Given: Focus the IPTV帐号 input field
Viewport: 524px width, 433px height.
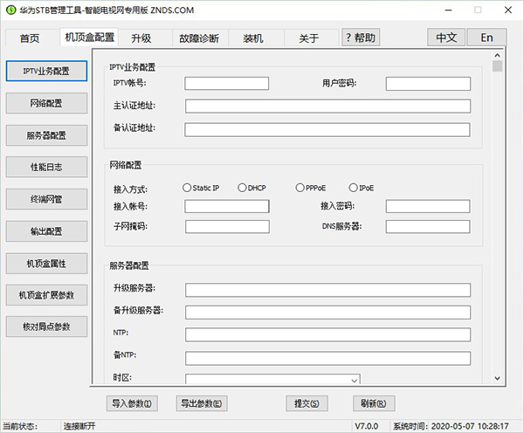Looking at the screenshot, I should pos(226,84).
